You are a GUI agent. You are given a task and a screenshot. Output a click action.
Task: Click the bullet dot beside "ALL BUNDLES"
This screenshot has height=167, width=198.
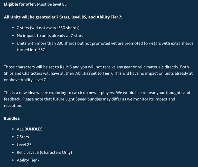pos(13,129)
